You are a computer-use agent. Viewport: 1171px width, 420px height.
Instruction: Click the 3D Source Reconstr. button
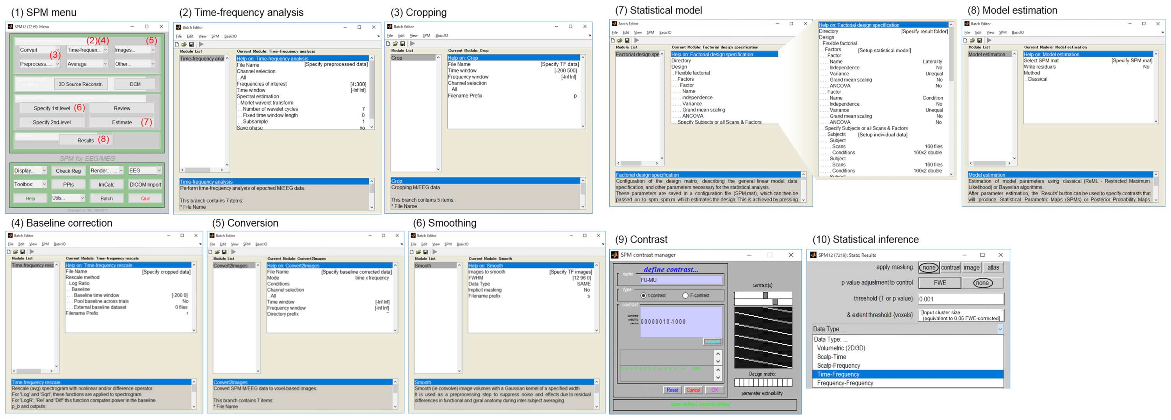80,85
